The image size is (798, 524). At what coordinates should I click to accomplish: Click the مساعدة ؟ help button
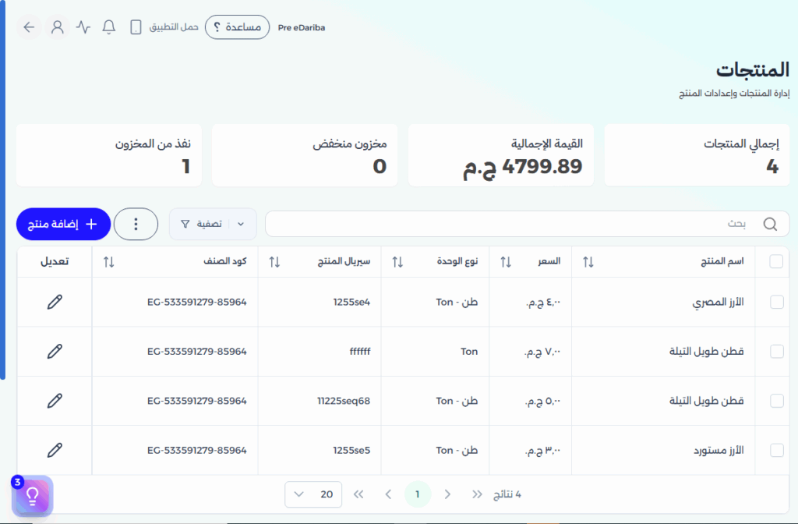coord(237,27)
